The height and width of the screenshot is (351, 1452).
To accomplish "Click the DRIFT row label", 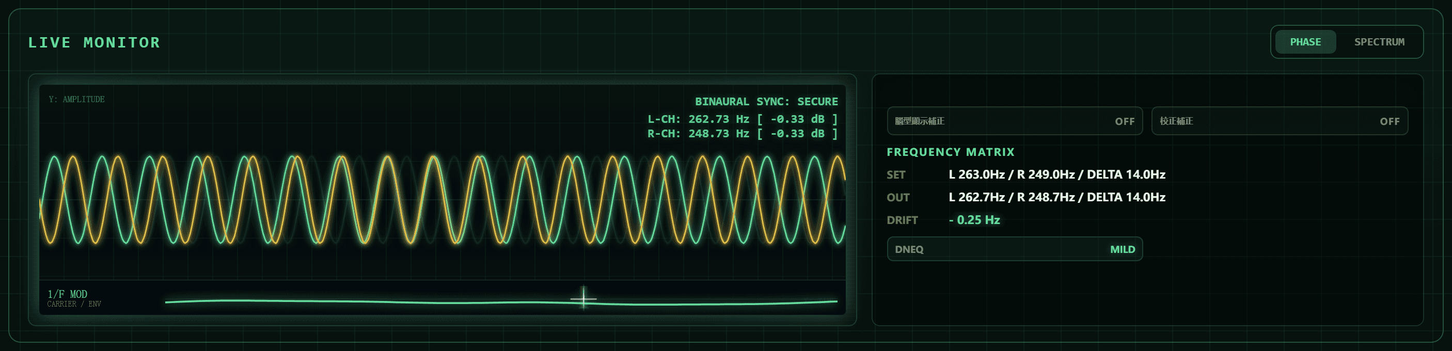I will 902,220.
